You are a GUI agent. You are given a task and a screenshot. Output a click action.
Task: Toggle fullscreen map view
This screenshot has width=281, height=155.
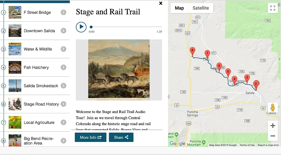pyautogui.click(x=273, y=8)
